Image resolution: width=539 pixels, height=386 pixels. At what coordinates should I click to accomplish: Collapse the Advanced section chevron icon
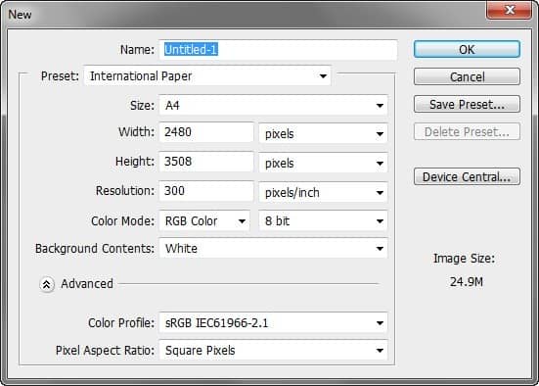[47, 284]
